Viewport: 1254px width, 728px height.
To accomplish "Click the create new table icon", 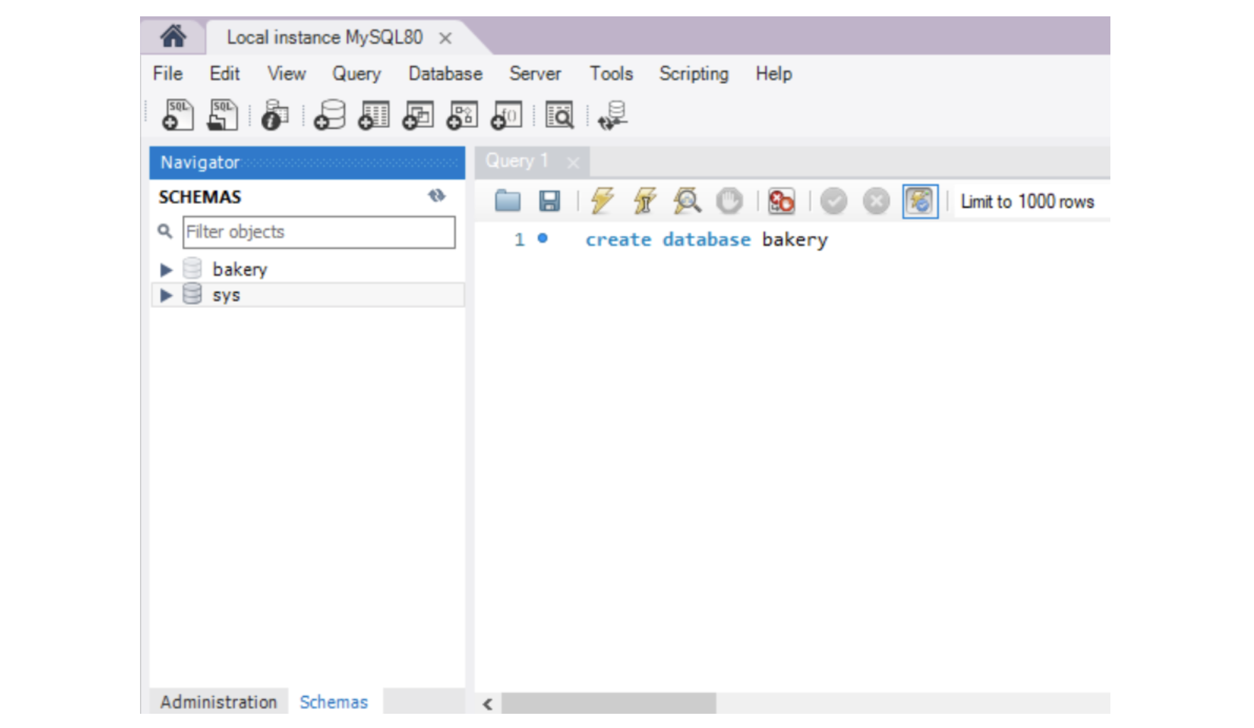I will 374,115.
